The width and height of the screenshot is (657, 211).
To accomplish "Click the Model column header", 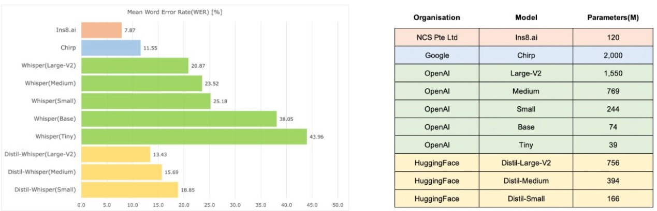I will pyautogui.click(x=525, y=18).
